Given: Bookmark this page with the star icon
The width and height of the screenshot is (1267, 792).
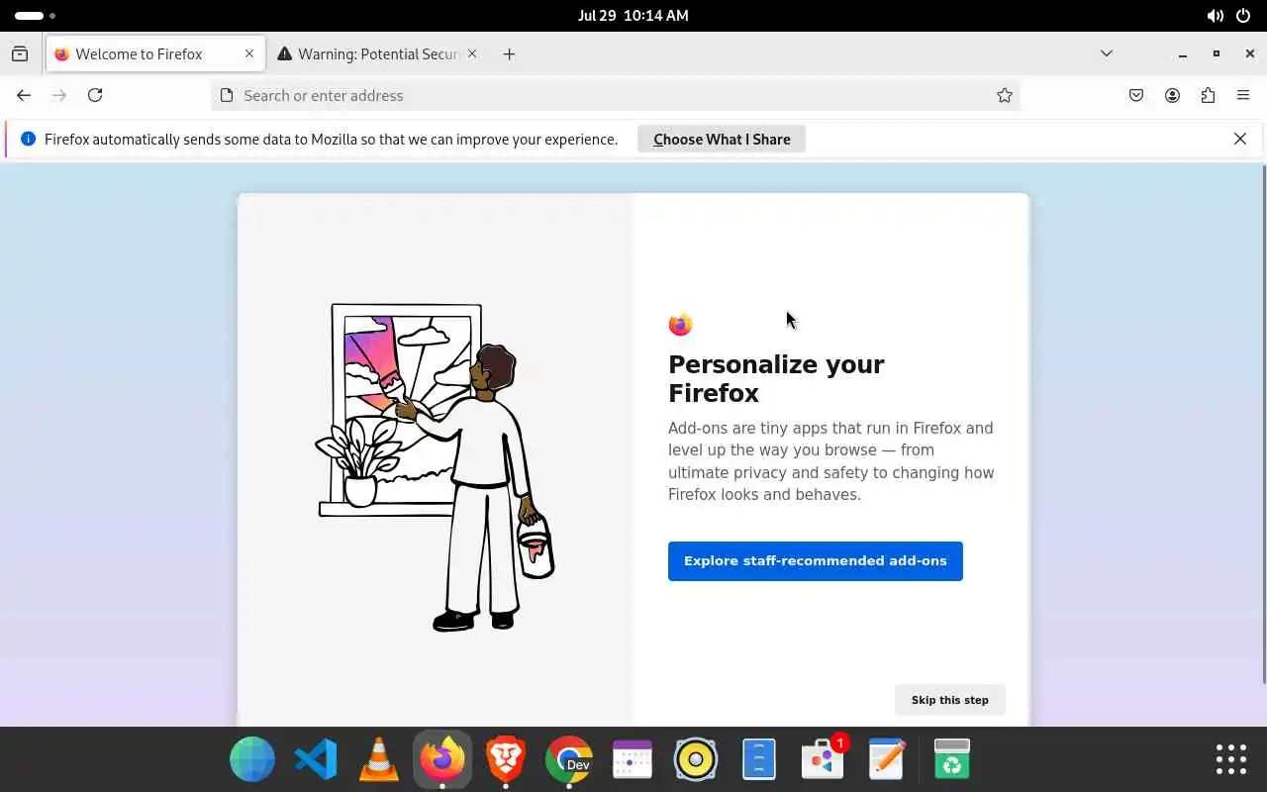Looking at the screenshot, I should (1005, 95).
